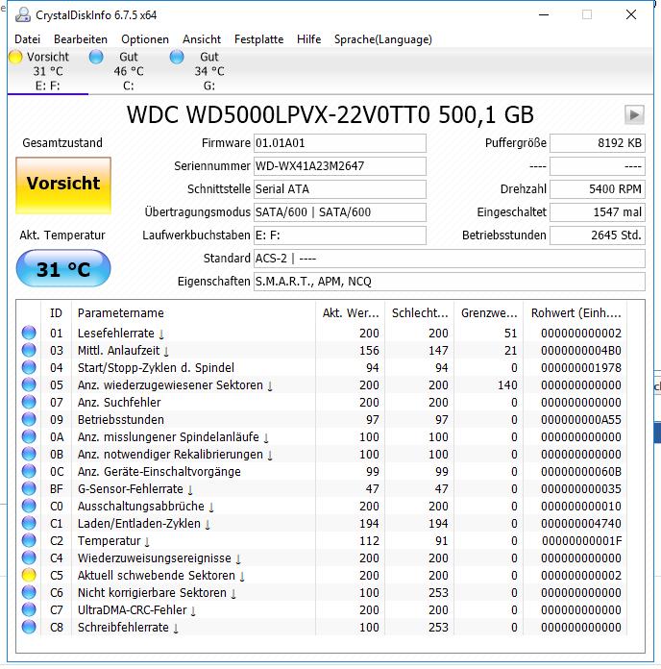
Task: Click raw value 000000001978
Action: click(x=581, y=367)
